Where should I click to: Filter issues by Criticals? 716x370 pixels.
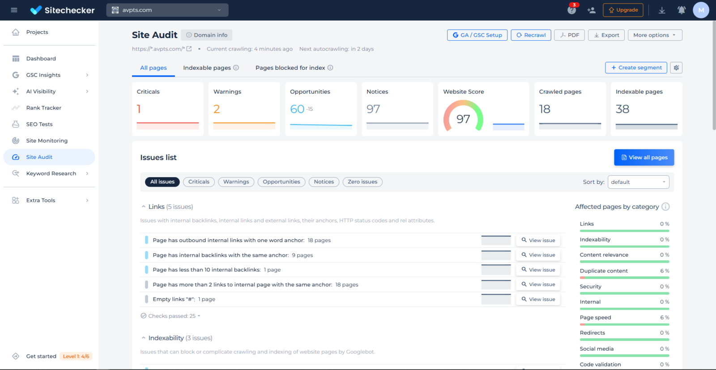click(199, 182)
